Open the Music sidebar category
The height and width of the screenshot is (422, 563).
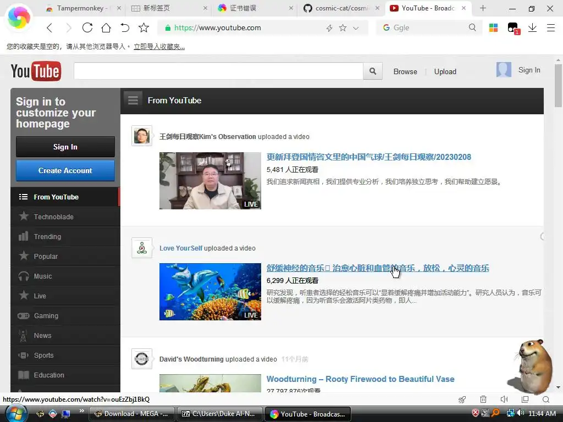65,276
